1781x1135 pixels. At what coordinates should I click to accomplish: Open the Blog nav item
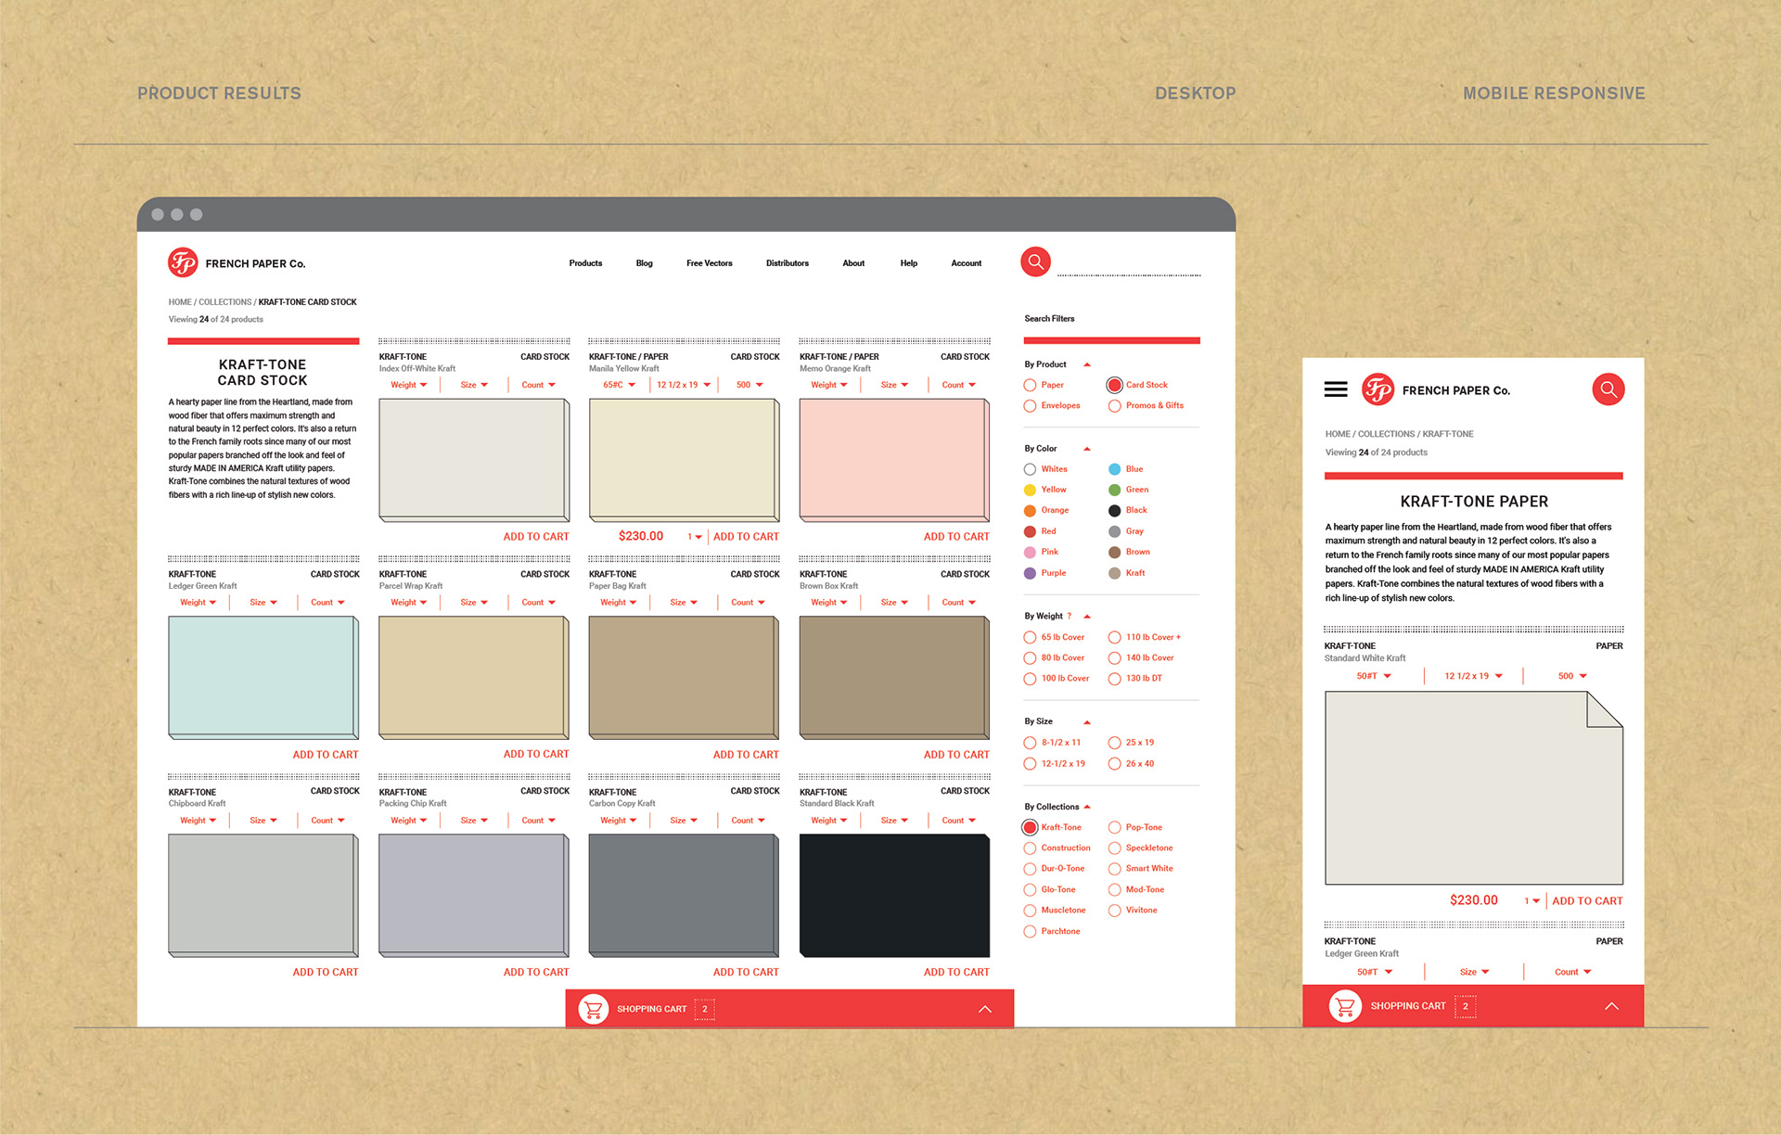[644, 263]
